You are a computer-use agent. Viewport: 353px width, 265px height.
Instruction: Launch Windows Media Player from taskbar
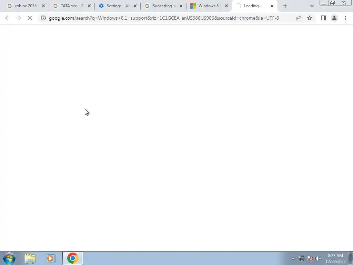tap(51, 258)
